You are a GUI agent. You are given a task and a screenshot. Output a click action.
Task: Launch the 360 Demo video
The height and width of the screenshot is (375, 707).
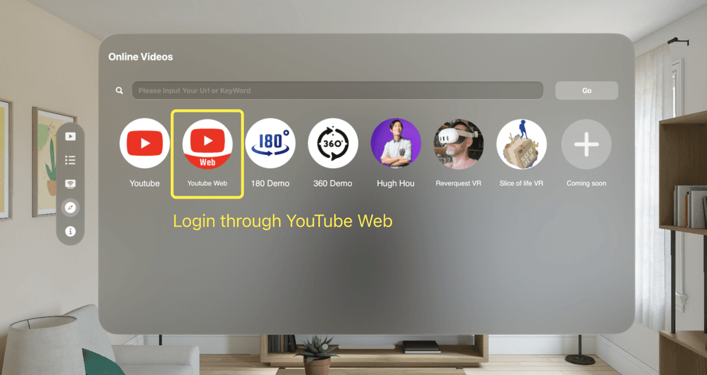(333, 143)
